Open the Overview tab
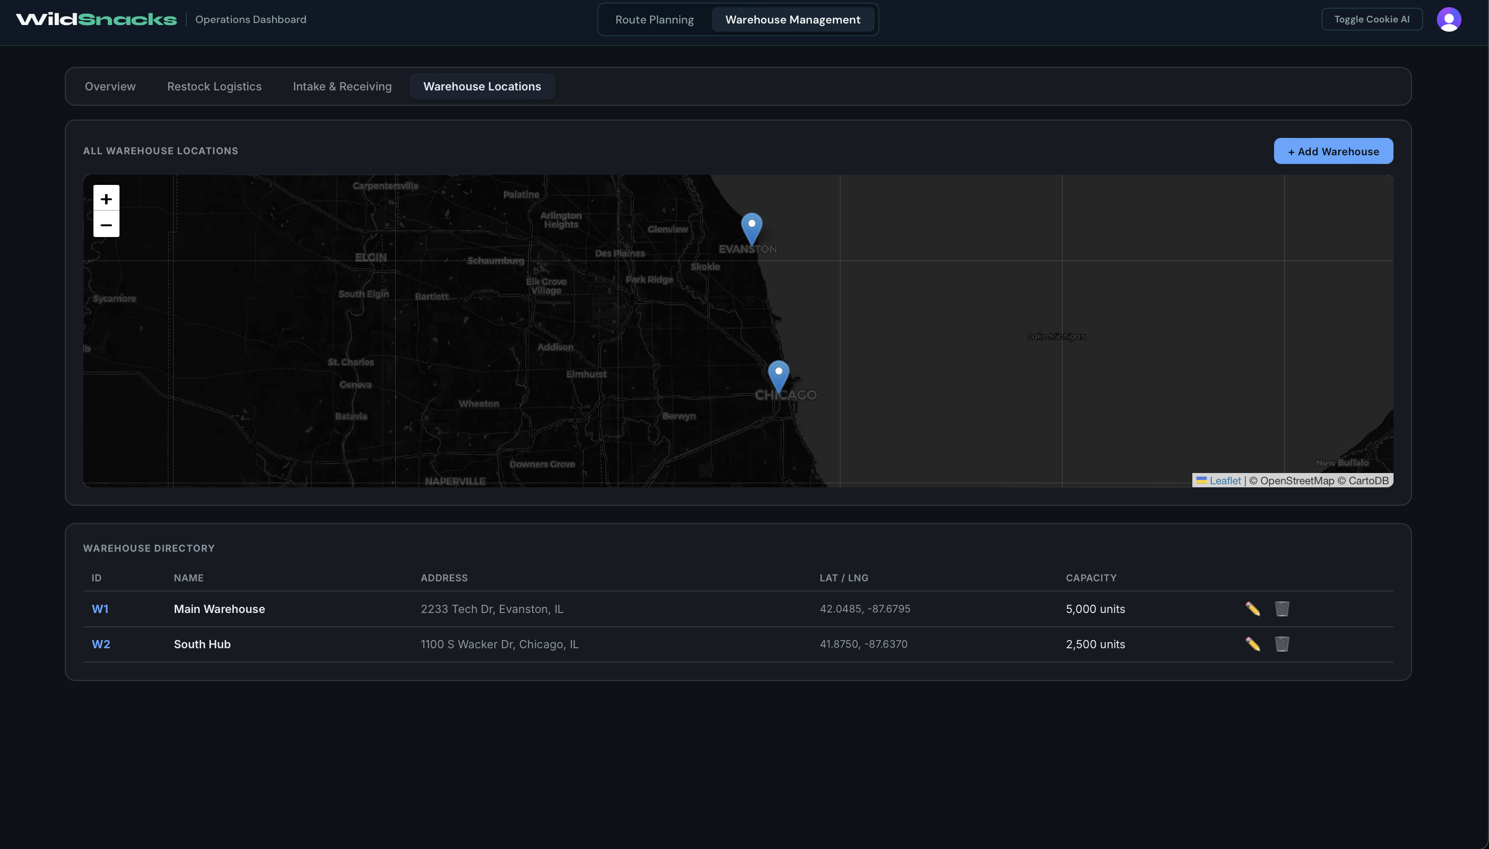 click(x=110, y=86)
